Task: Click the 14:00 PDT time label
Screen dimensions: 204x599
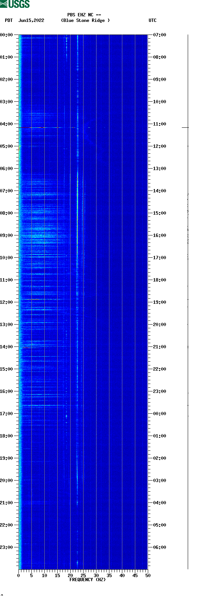Action: 6,347
